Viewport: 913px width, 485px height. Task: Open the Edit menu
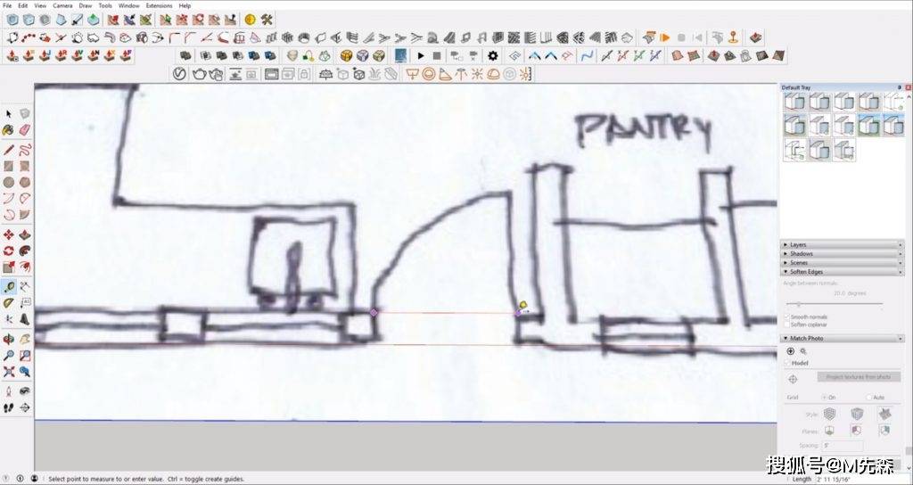[x=22, y=5]
